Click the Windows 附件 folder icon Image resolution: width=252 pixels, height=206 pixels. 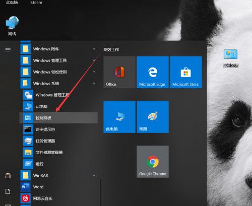pos(26,49)
